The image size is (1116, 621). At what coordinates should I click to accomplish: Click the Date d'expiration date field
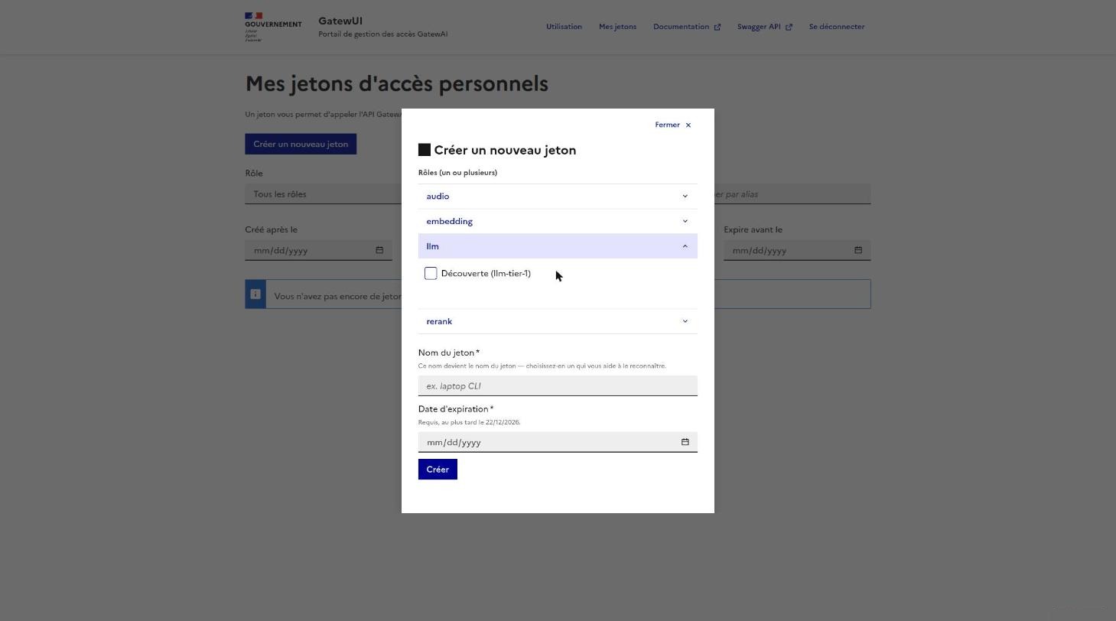pyautogui.click(x=558, y=442)
